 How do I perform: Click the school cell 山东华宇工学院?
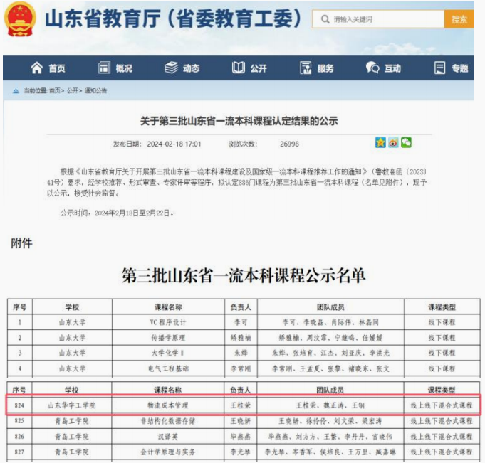click(x=72, y=405)
